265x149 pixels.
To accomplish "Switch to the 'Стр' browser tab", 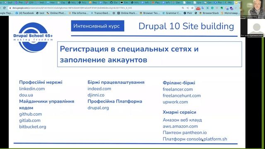I will tap(61, 2).
